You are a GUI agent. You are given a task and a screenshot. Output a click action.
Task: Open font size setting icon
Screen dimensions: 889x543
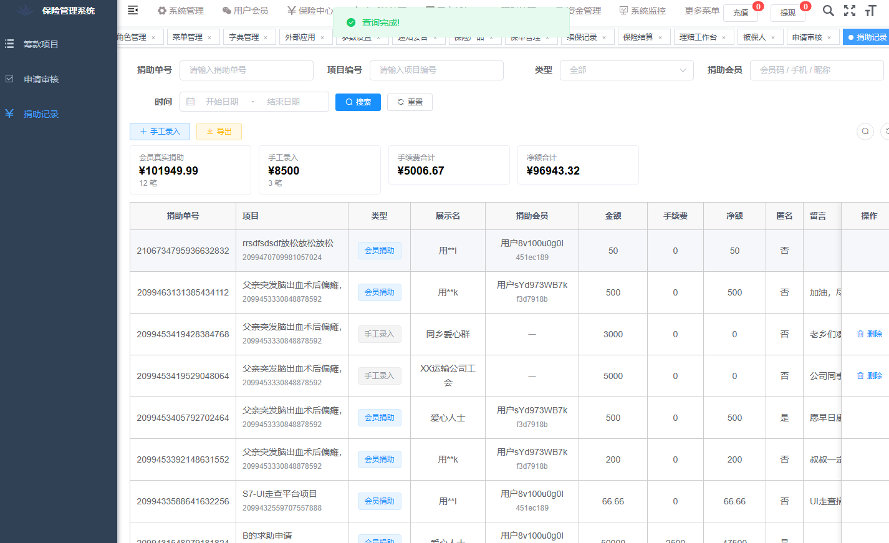871,11
